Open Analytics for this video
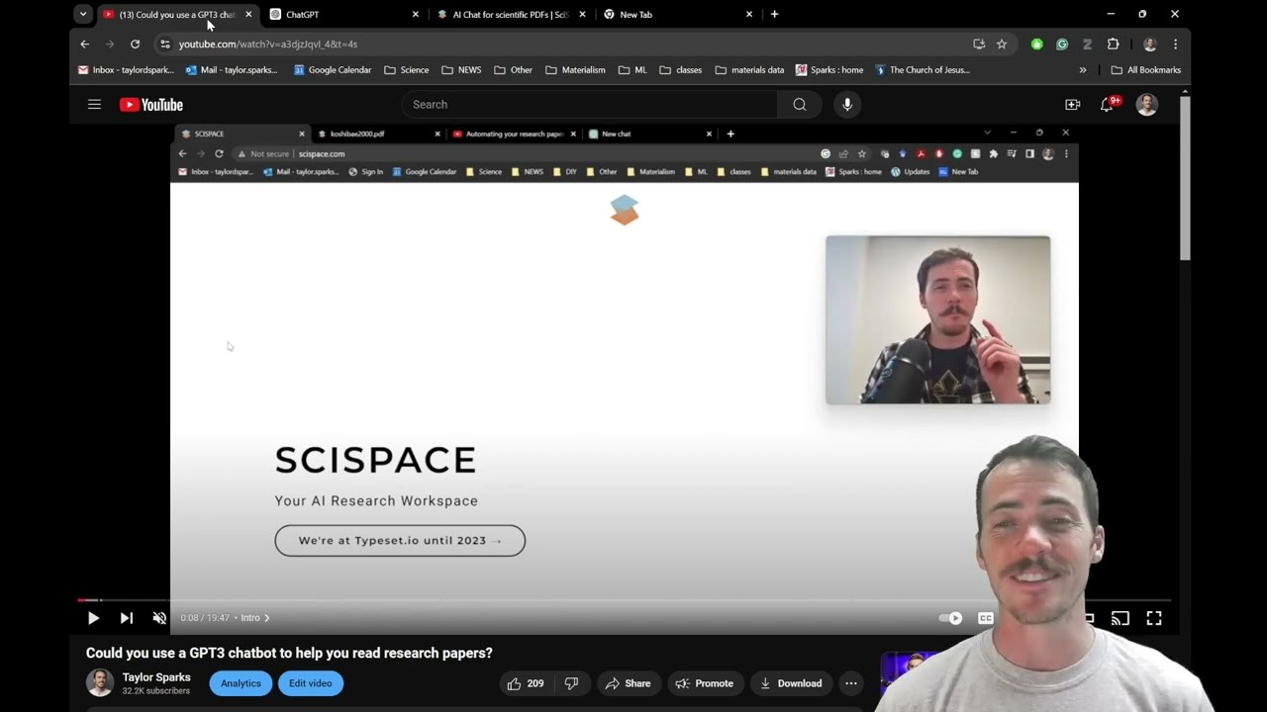Image resolution: width=1267 pixels, height=712 pixels. click(x=241, y=683)
